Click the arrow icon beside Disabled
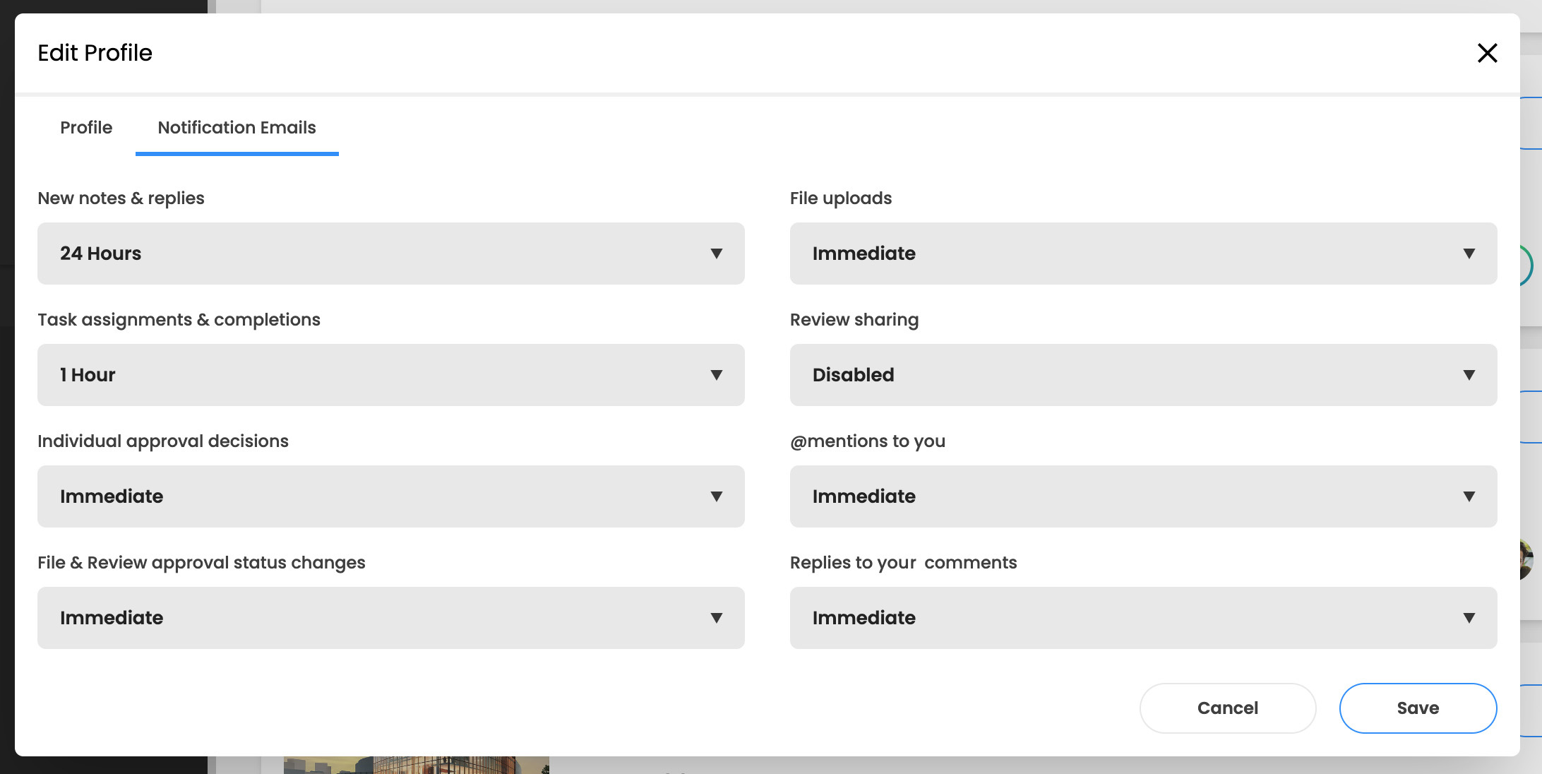The height and width of the screenshot is (774, 1542). coord(1469,375)
